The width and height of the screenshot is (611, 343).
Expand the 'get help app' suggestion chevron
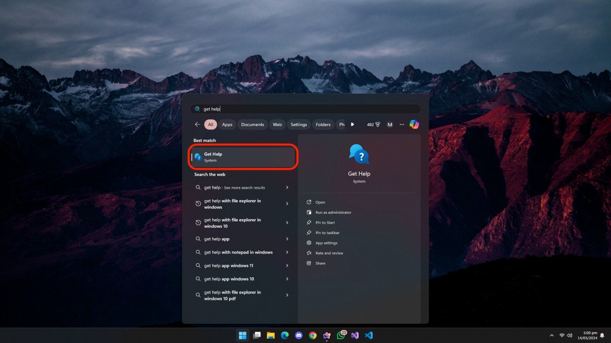point(287,239)
